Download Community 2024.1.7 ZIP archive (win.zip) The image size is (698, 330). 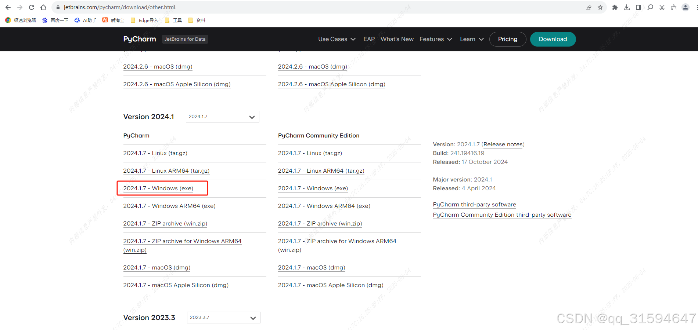(320, 224)
